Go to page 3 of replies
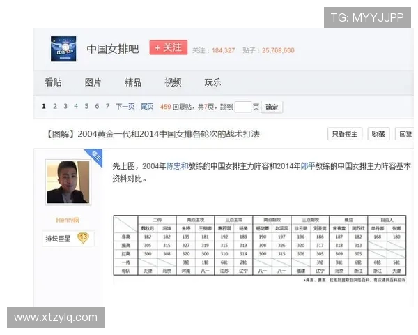 [65, 106]
